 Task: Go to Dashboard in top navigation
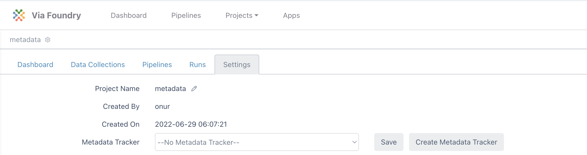(129, 16)
